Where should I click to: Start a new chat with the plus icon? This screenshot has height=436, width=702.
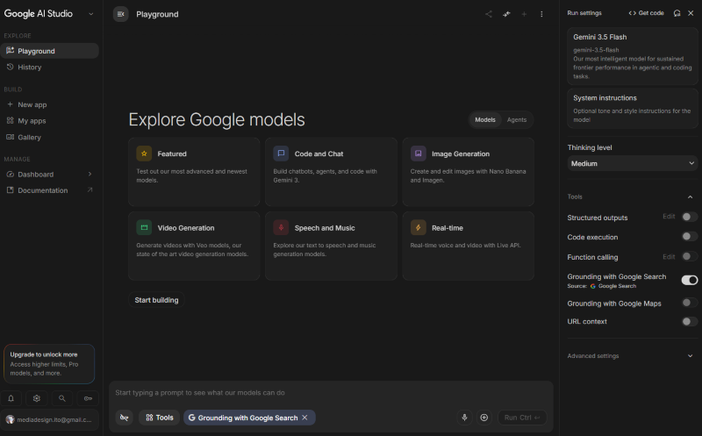coord(524,14)
